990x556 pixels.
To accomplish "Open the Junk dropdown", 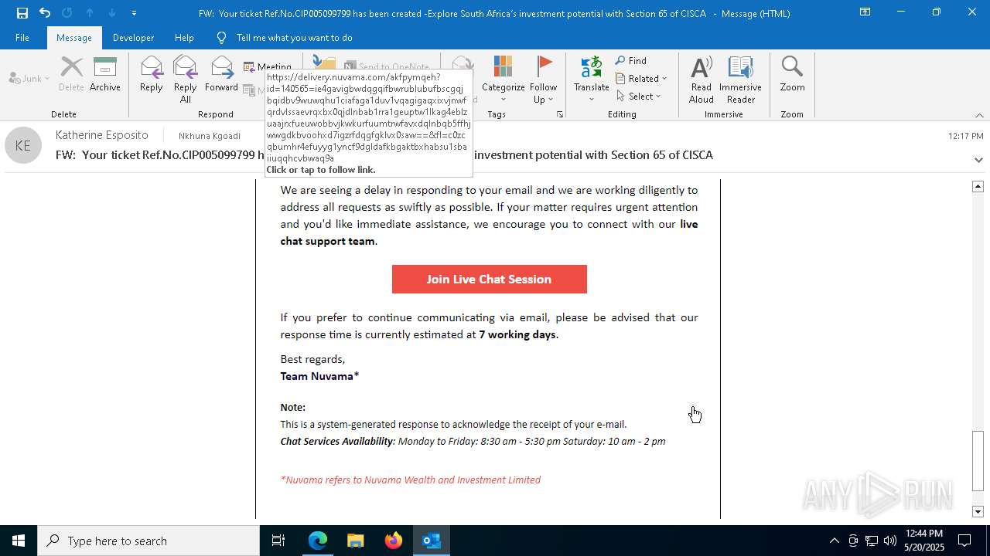I will [29, 78].
